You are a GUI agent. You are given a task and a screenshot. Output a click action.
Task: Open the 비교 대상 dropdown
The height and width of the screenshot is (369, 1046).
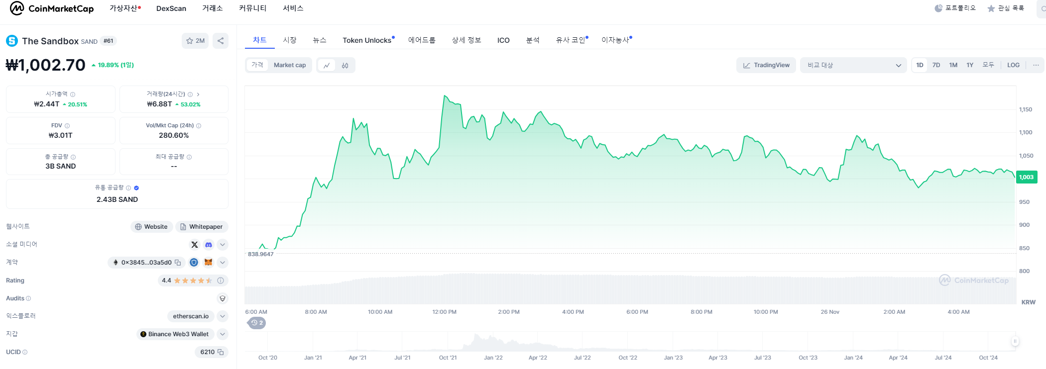(854, 65)
